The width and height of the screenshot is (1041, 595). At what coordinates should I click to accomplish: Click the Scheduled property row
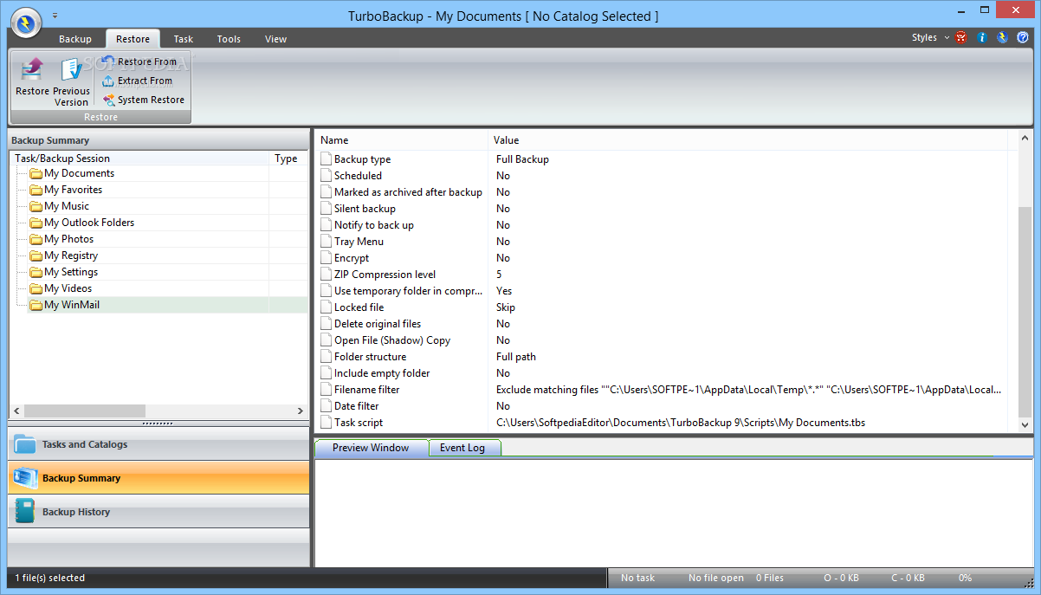click(x=665, y=176)
